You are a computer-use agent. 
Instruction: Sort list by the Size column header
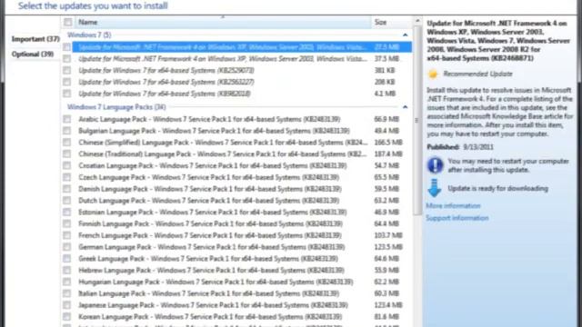391,22
